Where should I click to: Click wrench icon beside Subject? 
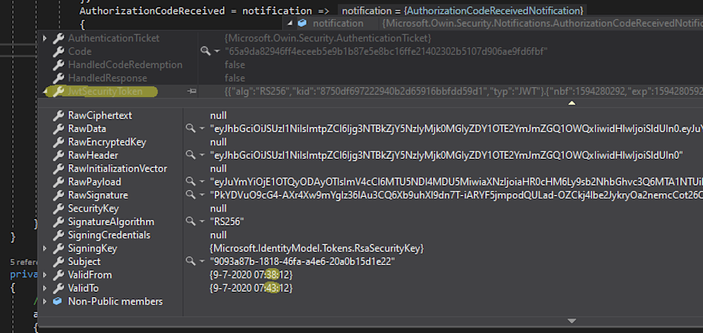[x=58, y=261]
